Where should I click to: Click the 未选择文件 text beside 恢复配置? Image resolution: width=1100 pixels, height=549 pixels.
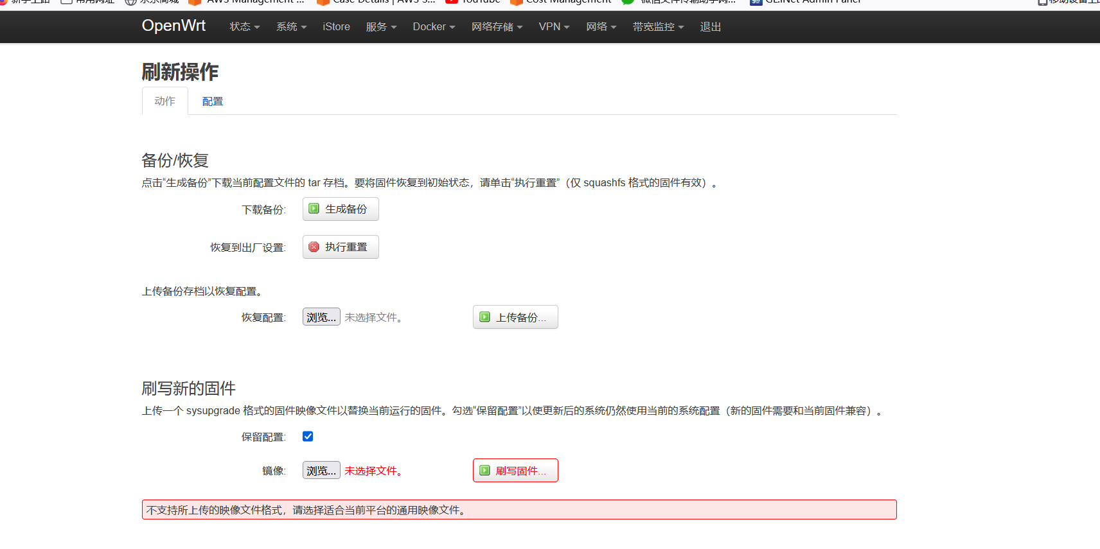coord(375,317)
